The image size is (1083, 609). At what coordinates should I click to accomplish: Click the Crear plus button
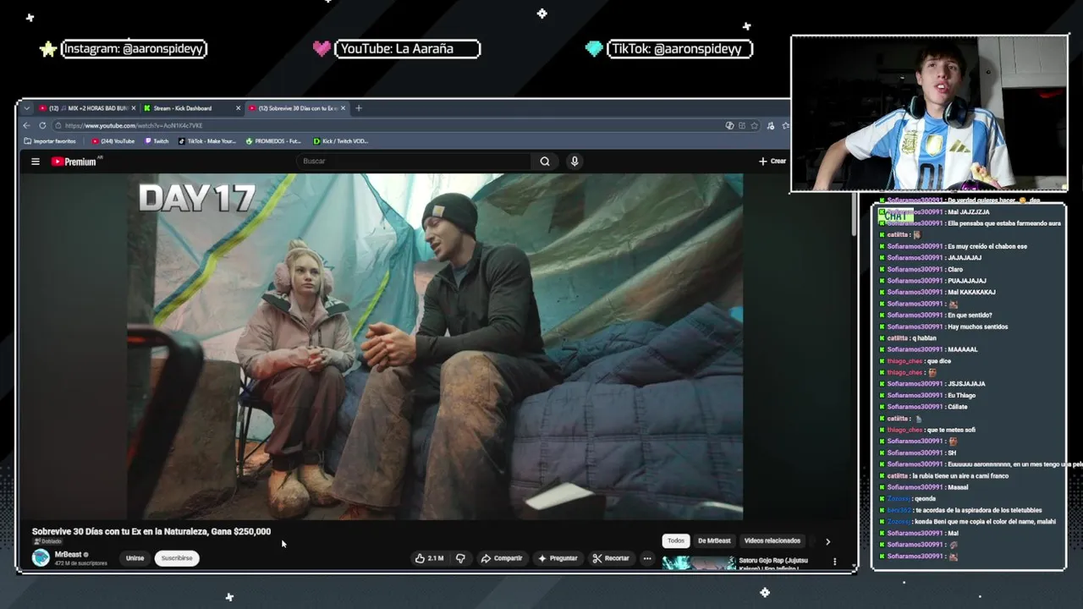pyautogui.click(x=772, y=161)
